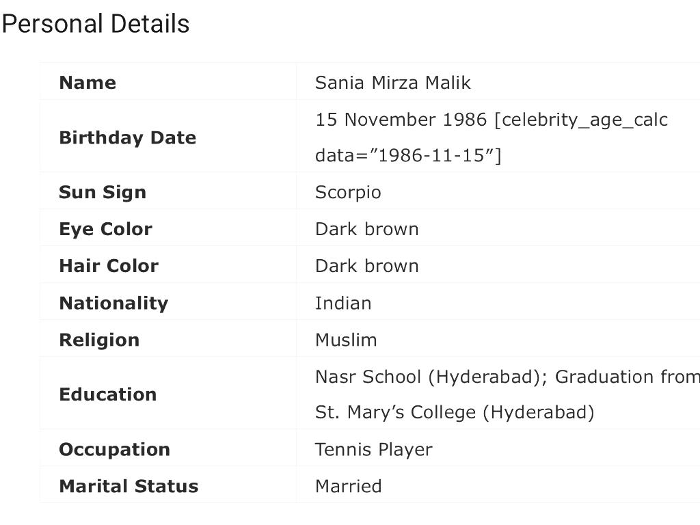Click the Nationality label
The height and width of the screenshot is (525, 700).
[x=113, y=303]
